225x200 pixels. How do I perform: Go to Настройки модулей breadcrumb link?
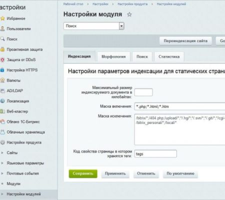(x=171, y=4)
